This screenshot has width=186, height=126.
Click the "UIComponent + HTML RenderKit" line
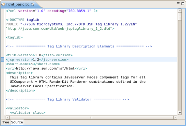pyautogui.click(x=78, y=82)
